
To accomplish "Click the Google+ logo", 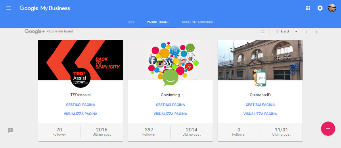I will click(34, 32).
